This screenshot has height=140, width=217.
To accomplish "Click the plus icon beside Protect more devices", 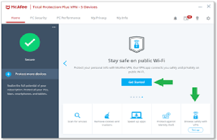I will click(x=8, y=74).
